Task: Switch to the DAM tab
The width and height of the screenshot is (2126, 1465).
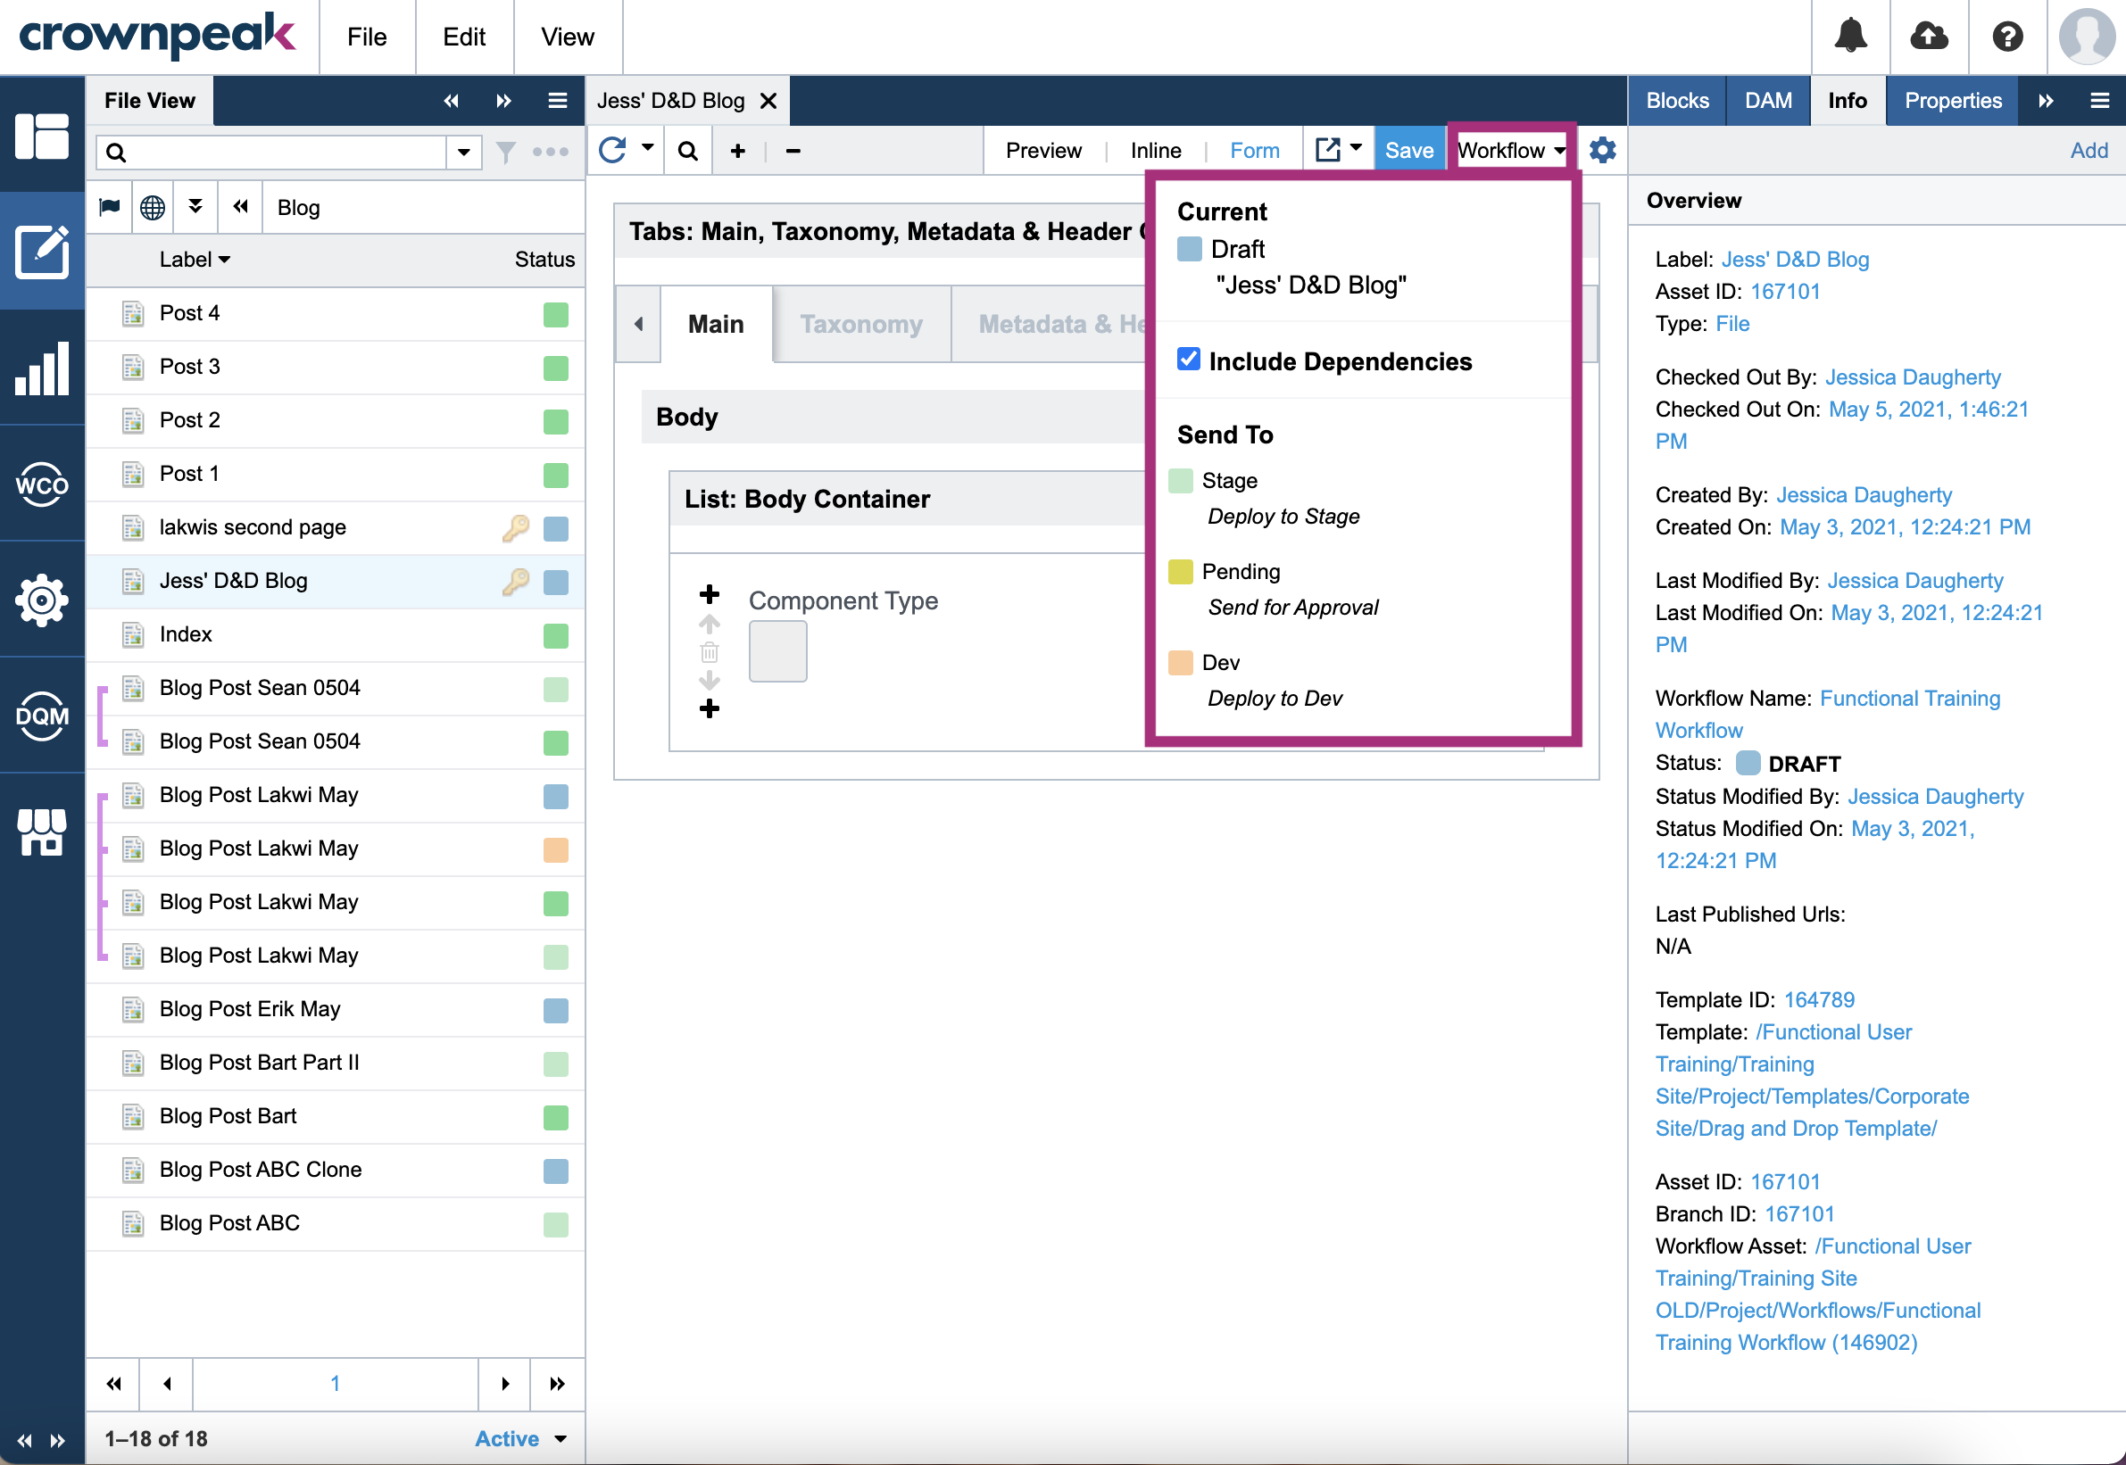Action: [x=1768, y=100]
